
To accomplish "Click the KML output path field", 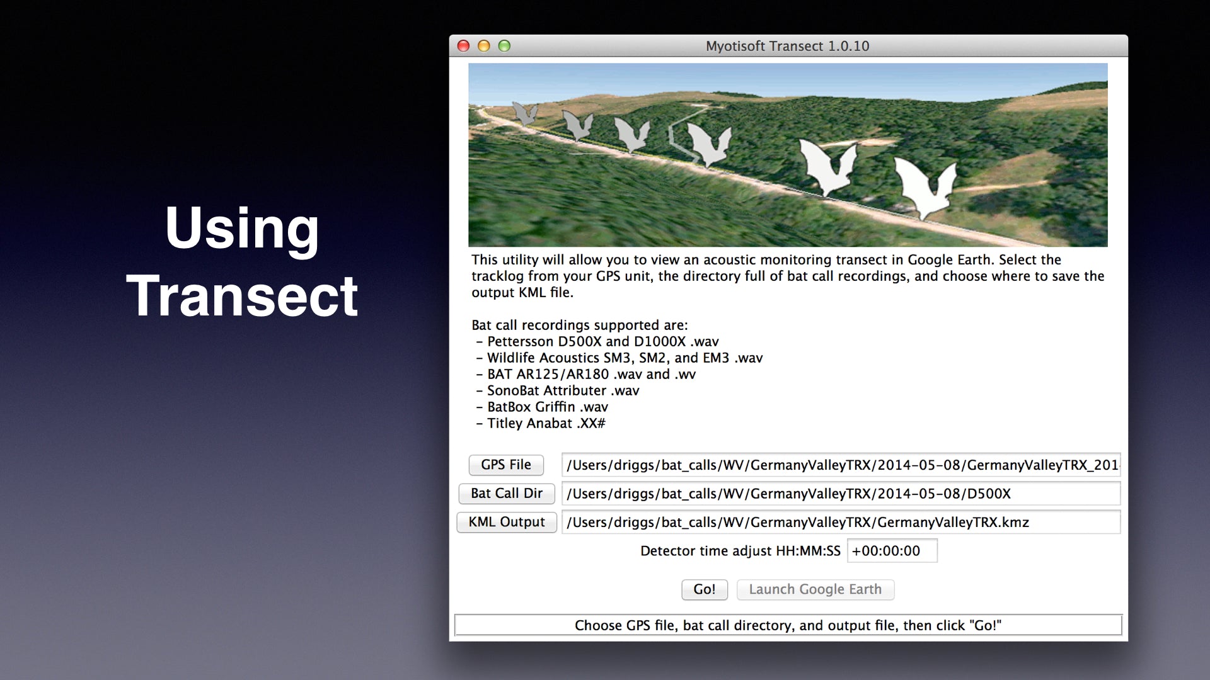I will [841, 522].
